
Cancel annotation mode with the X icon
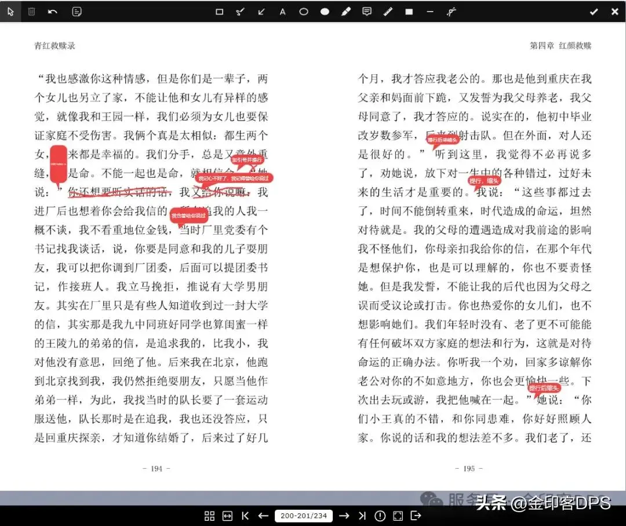tap(615, 12)
